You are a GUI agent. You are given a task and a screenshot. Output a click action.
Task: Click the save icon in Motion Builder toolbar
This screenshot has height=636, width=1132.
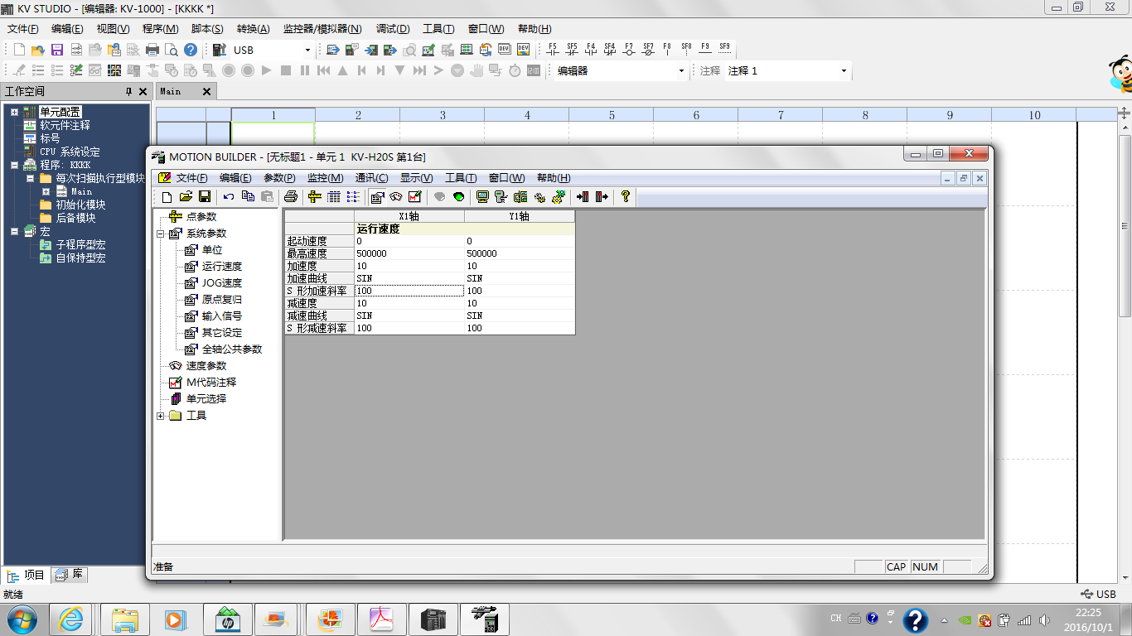click(x=204, y=197)
